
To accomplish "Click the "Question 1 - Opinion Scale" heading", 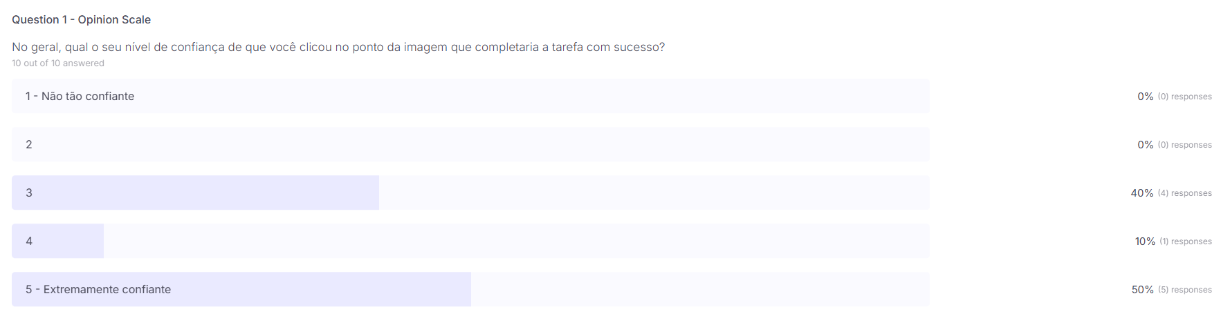I will pos(81,19).
